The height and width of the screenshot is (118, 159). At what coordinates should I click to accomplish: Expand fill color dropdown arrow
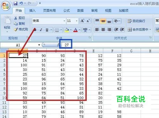(x=71, y=30)
